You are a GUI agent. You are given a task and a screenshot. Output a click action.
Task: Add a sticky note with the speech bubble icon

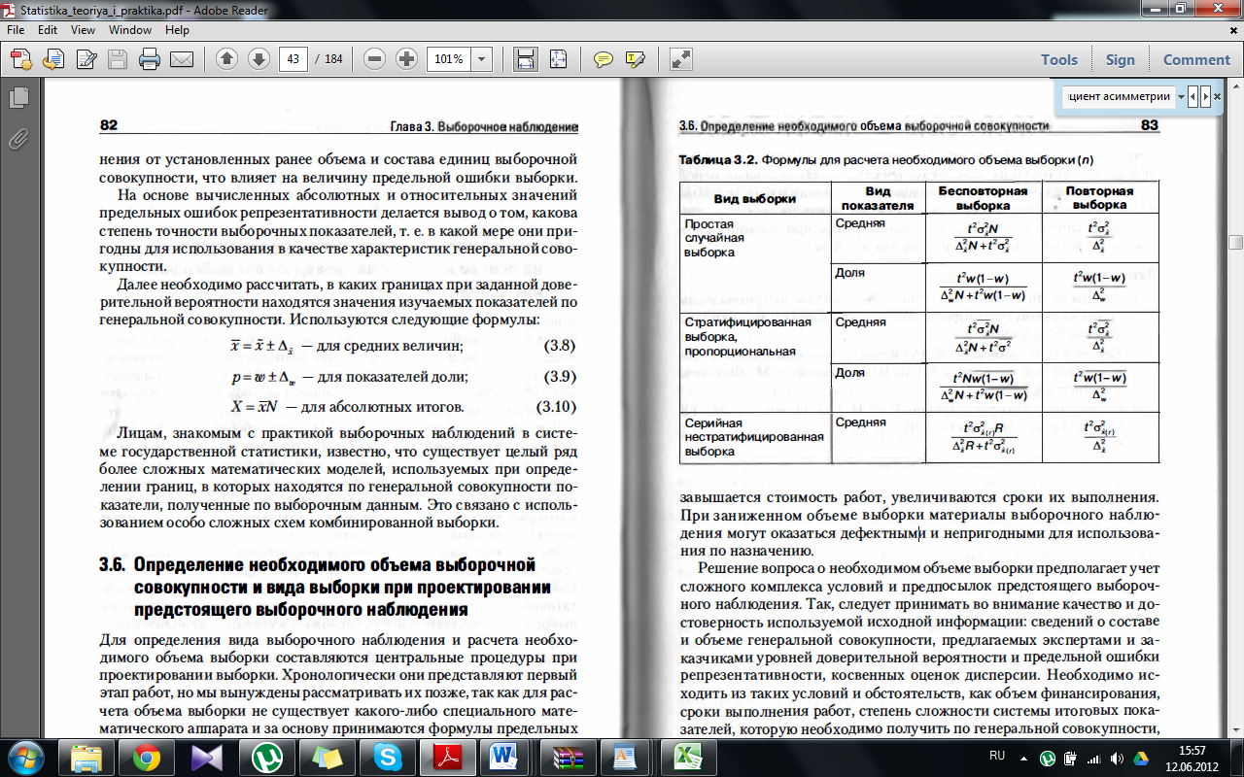[x=604, y=59]
